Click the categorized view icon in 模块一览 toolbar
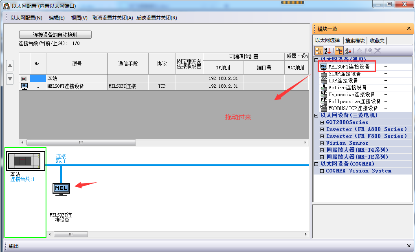The height and width of the screenshot is (252, 415). 318,50
